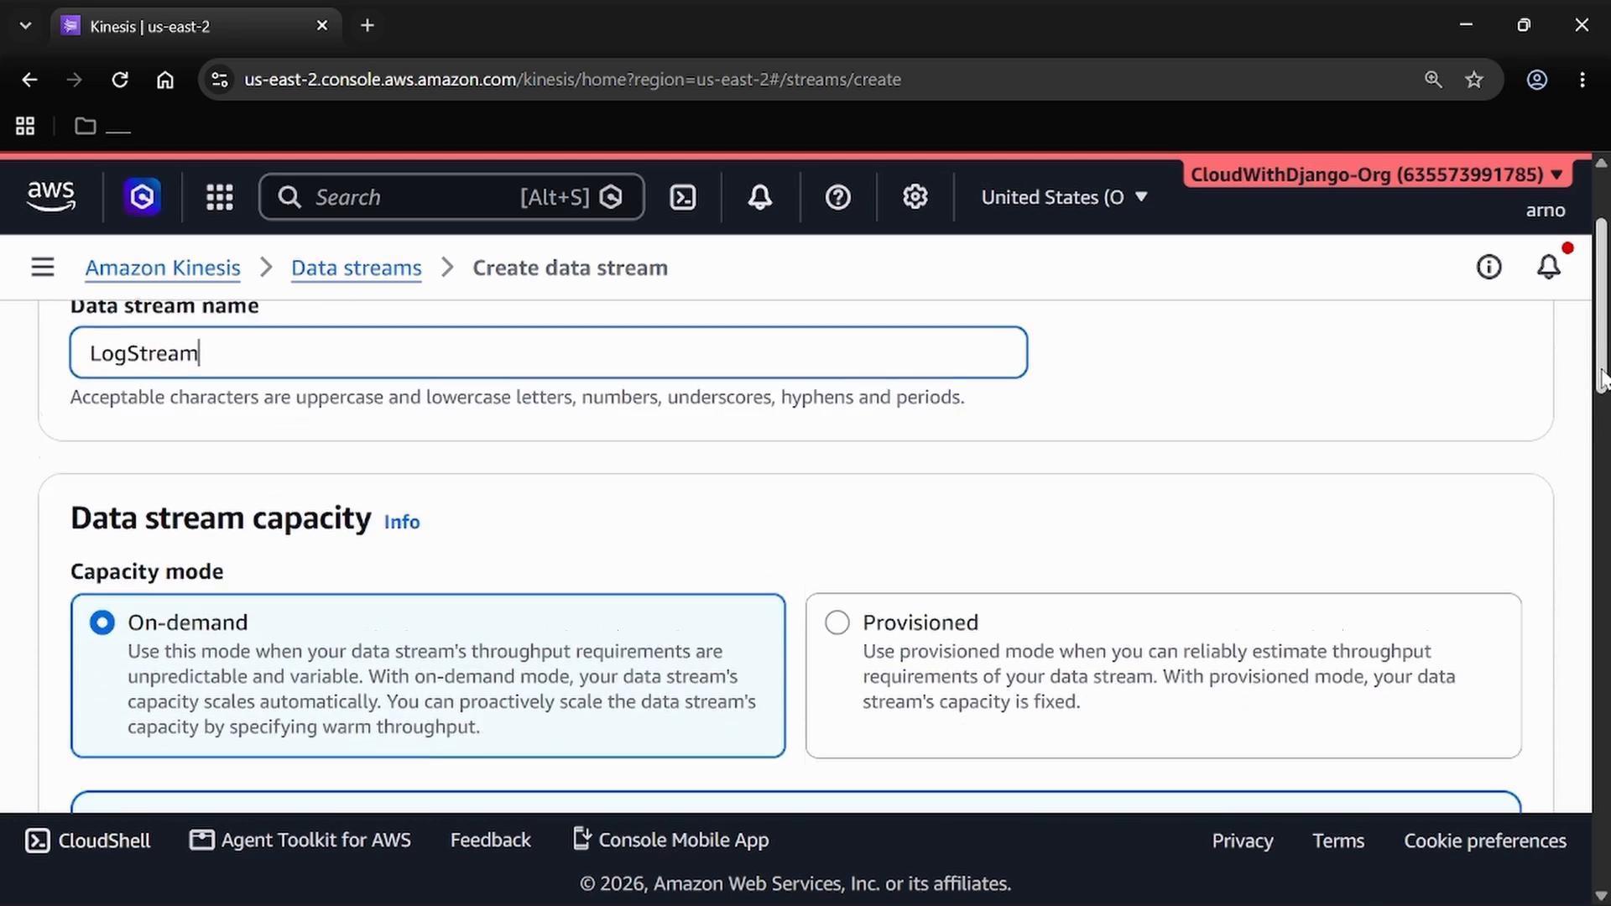
Task: Open Agent Toolkit for AWS in footer
Action: pyautogui.click(x=300, y=840)
